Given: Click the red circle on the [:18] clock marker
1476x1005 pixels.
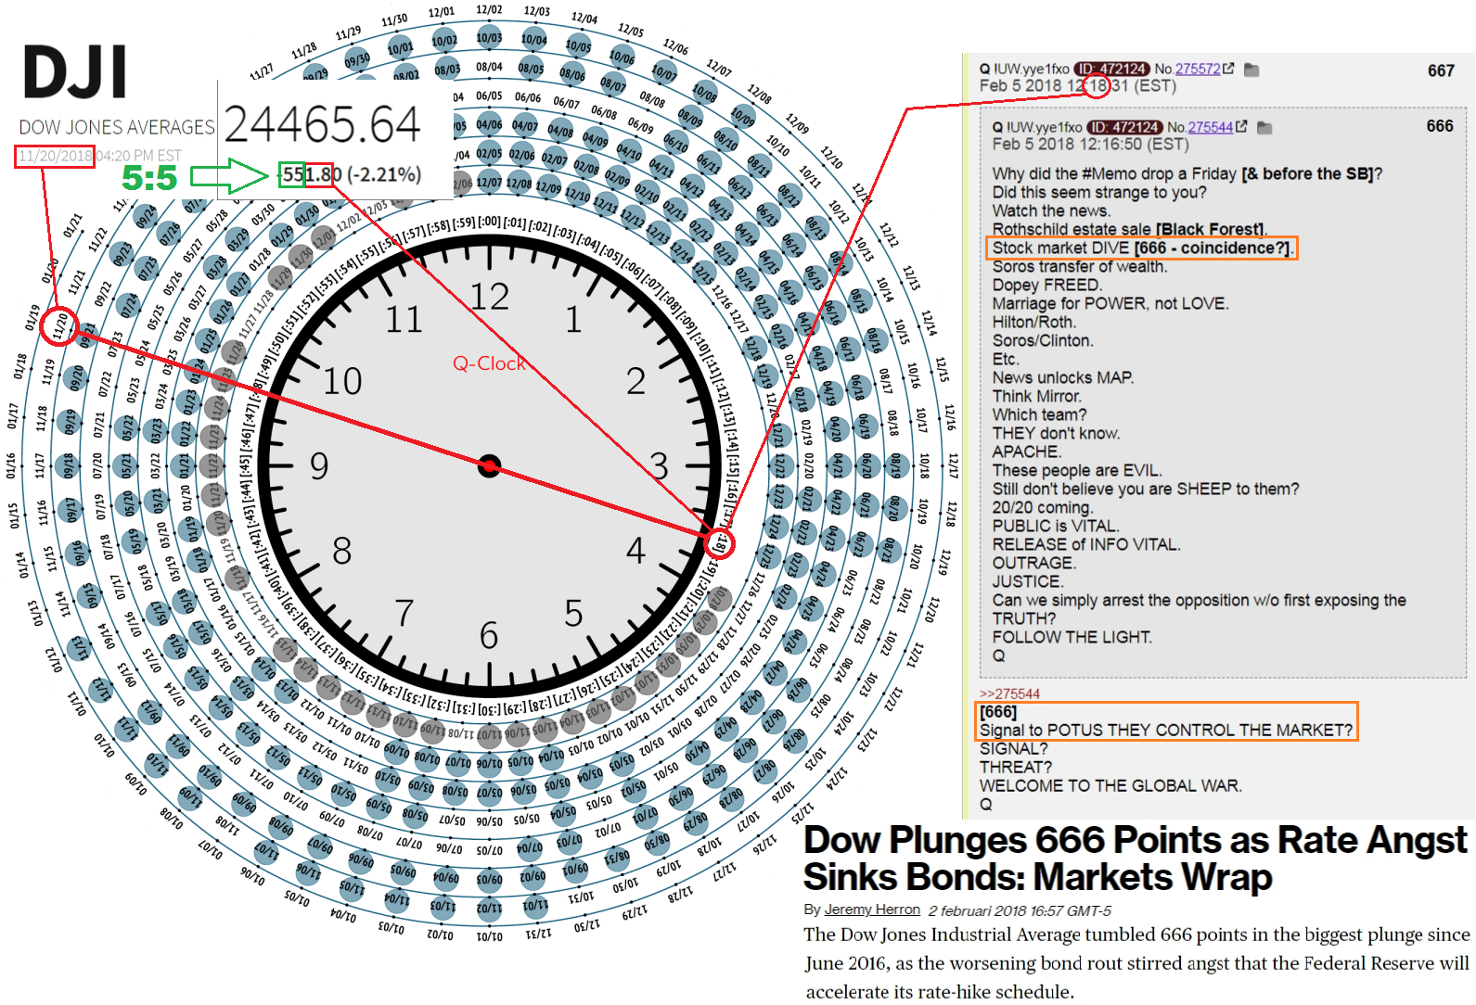Looking at the screenshot, I should [720, 544].
